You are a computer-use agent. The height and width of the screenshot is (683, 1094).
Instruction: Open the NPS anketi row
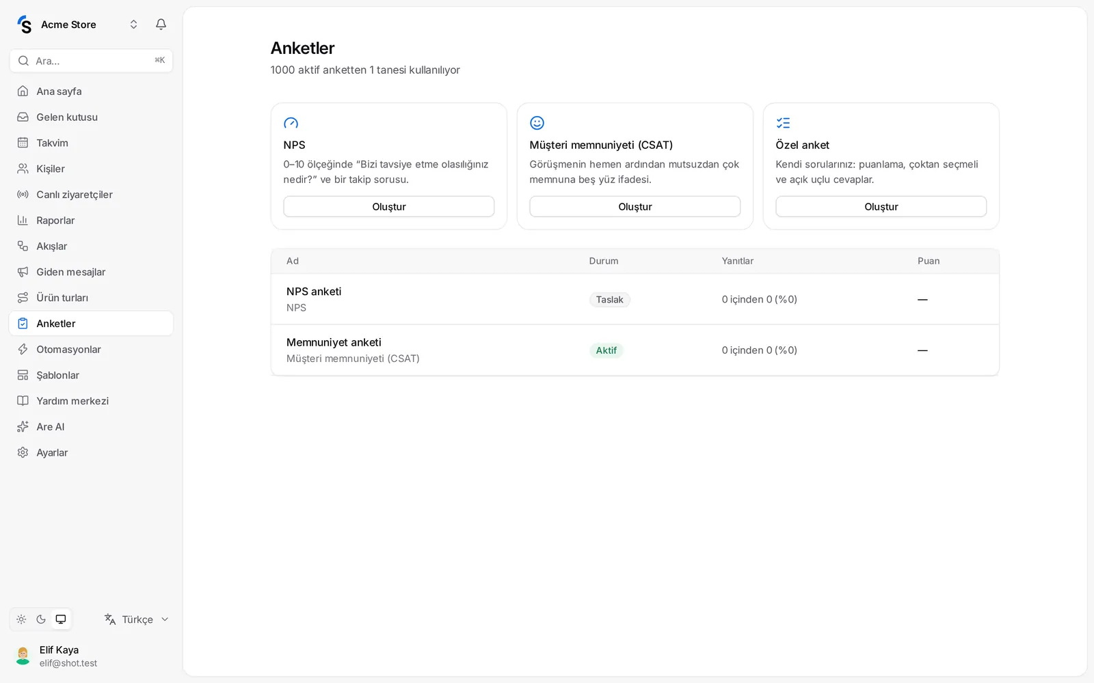(x=635, y=299)
